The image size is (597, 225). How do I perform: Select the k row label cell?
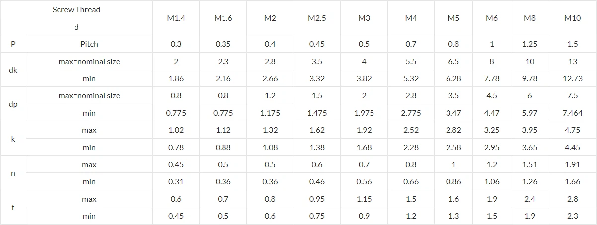(13, 139)
